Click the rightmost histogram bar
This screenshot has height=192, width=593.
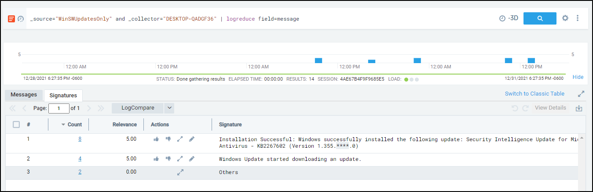531,60
